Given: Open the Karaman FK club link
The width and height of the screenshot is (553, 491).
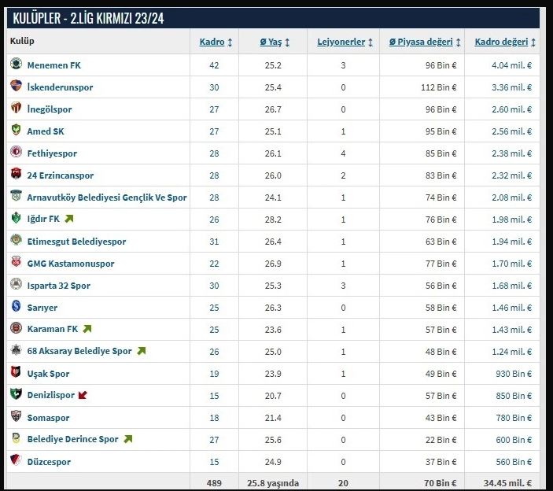Looking at the screenshot, I should coord(53,329).
